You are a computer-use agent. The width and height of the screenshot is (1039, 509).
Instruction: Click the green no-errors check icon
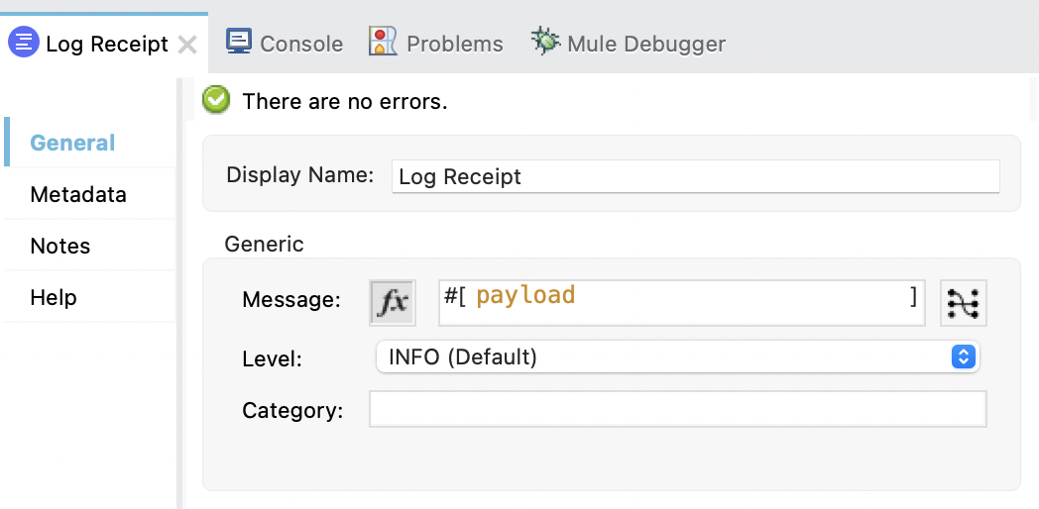coord(216,100)
